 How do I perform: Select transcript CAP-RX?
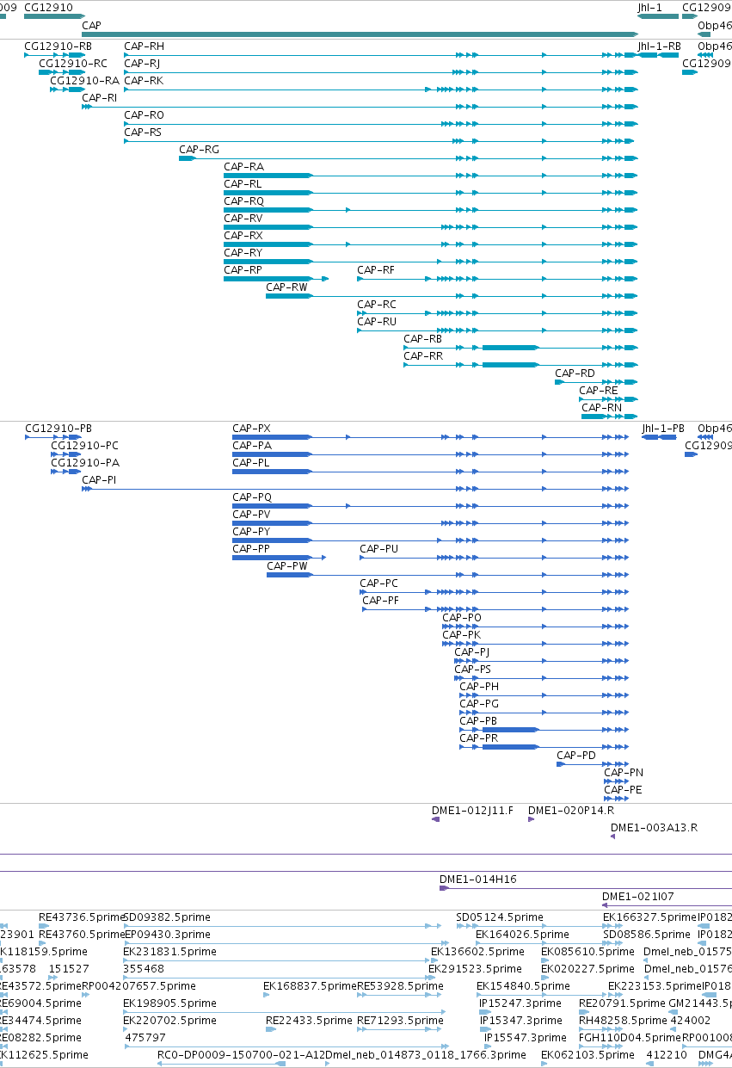pyautogui.click(x=431, y=244)
